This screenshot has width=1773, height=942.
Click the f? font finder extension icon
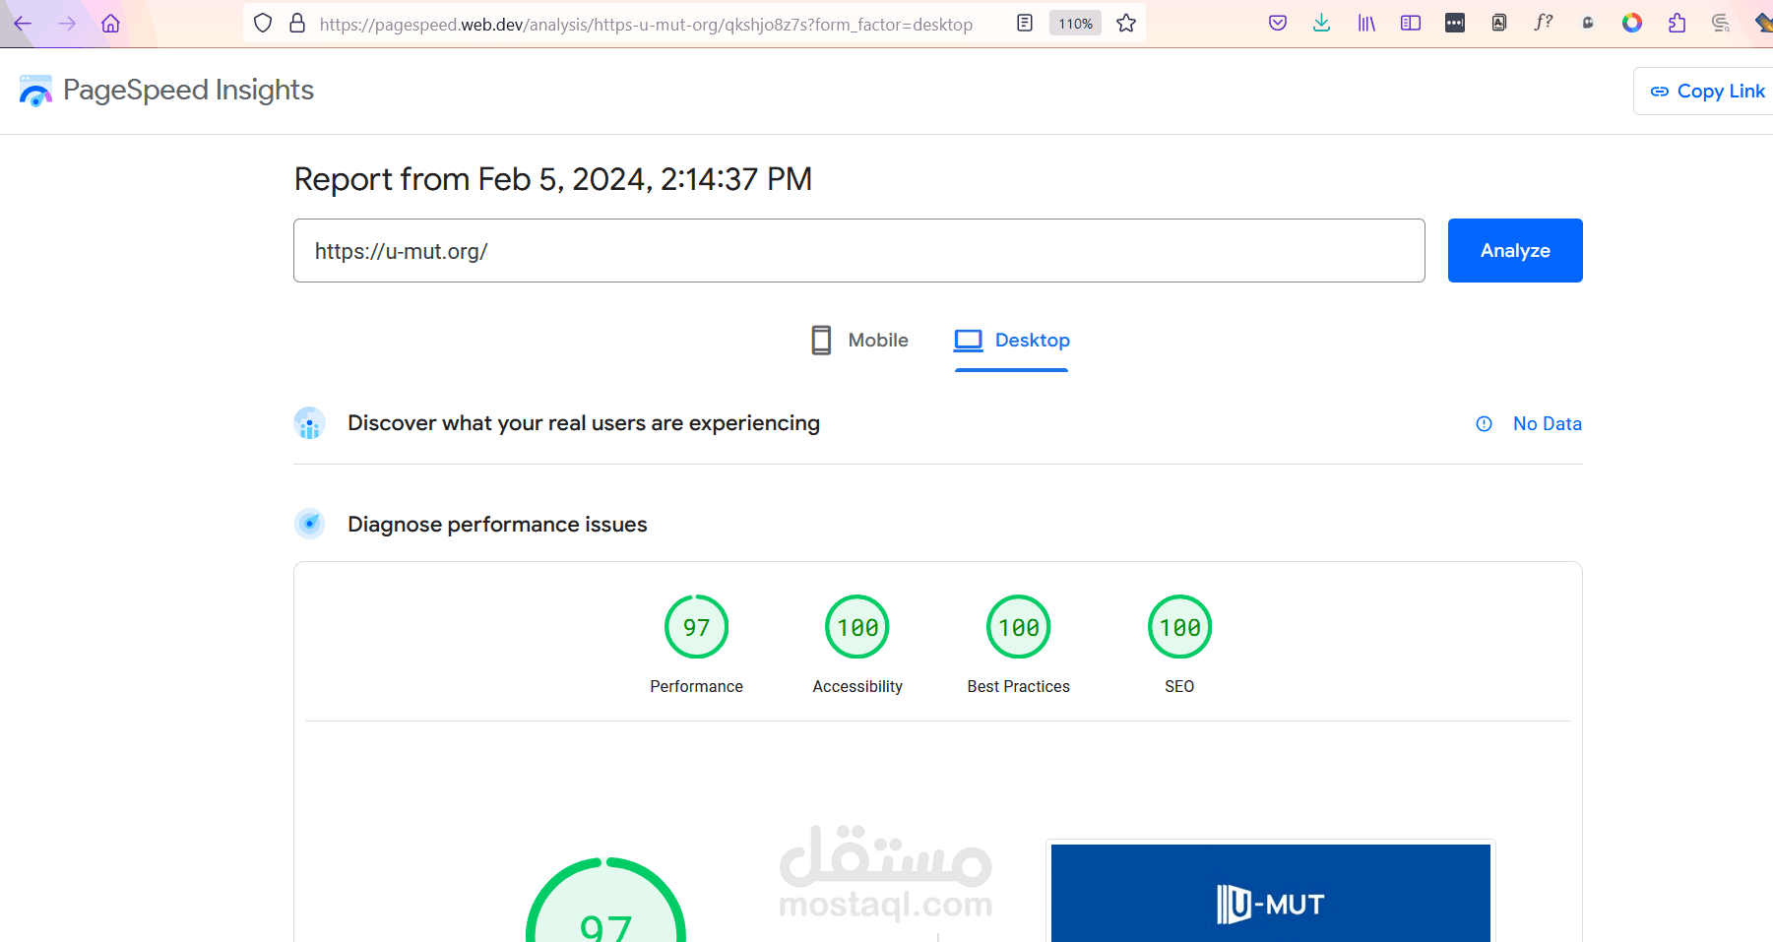pyautogui.click(x=1544, y=23)
